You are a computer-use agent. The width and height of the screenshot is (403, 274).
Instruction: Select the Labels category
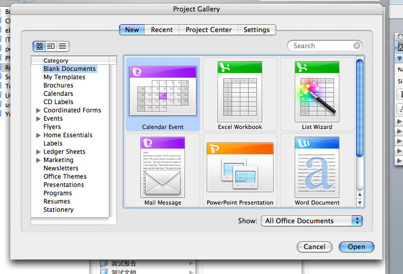pyautogui.click(x=53, y=143)
